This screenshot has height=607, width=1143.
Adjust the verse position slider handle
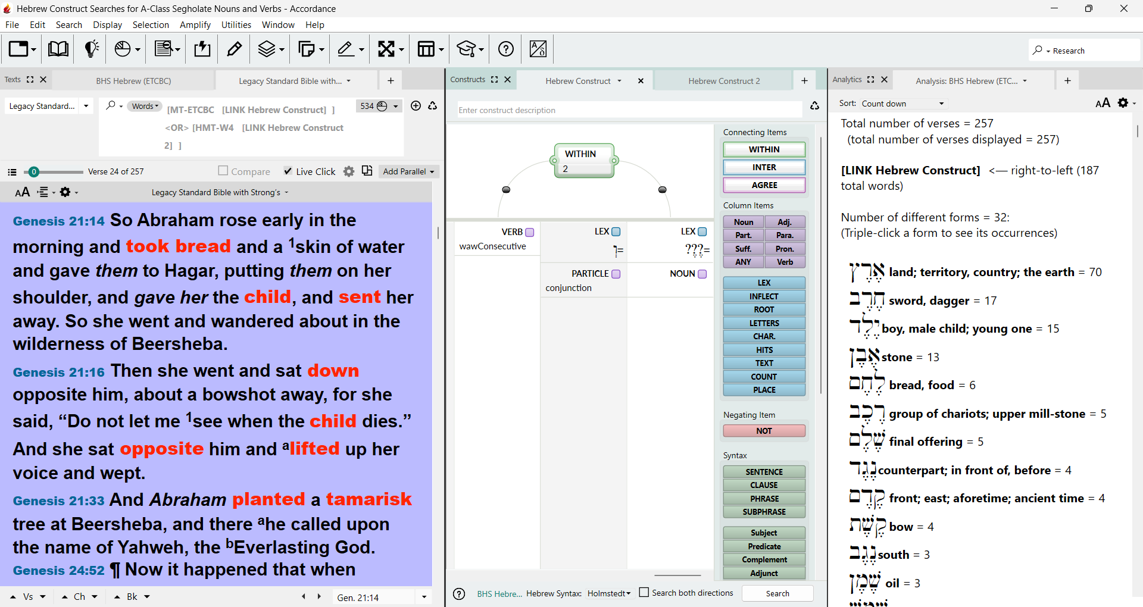coord(34,172)
